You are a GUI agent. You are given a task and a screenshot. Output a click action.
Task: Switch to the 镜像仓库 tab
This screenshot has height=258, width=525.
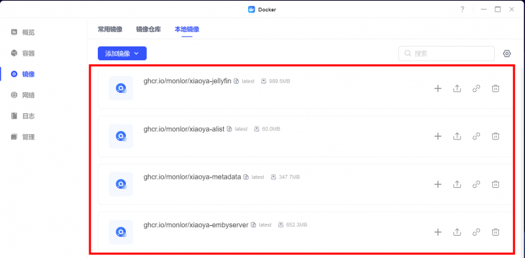coord(149,29)
